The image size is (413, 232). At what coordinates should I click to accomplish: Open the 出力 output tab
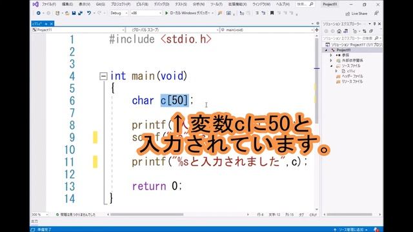[x=34, y=222]
